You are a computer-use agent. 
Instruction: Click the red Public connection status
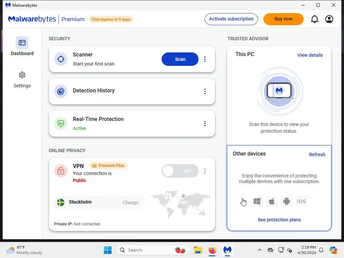[x=79, y=180]
